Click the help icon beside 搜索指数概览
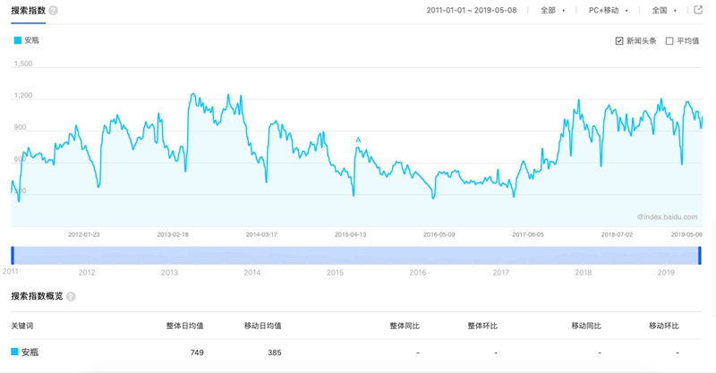 [x=71, y=296]
